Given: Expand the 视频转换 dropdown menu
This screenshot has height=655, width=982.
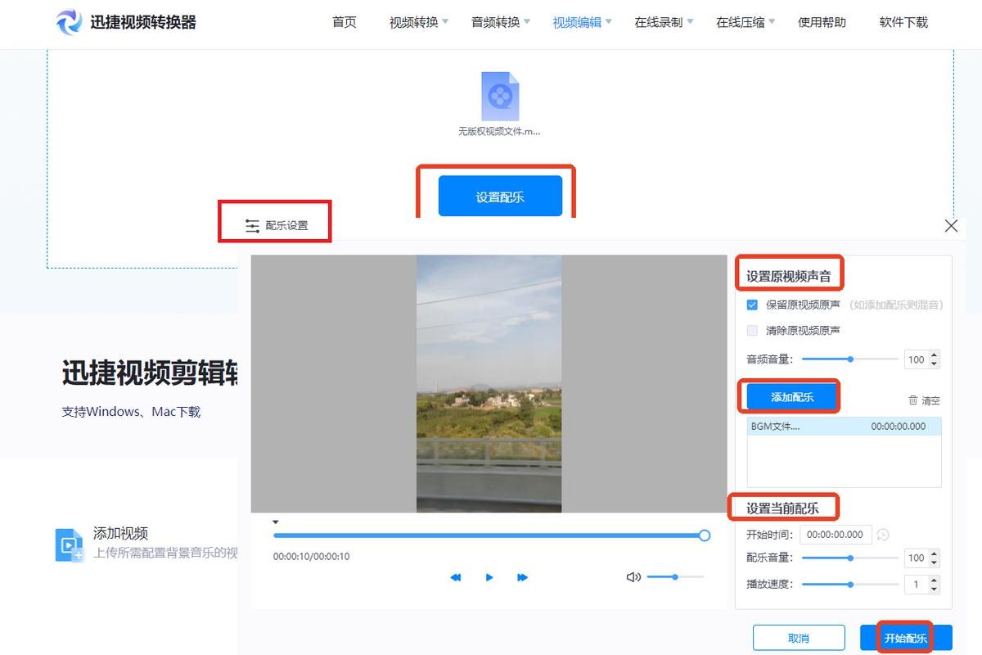Looking at the screenshot, I should 418,22.
